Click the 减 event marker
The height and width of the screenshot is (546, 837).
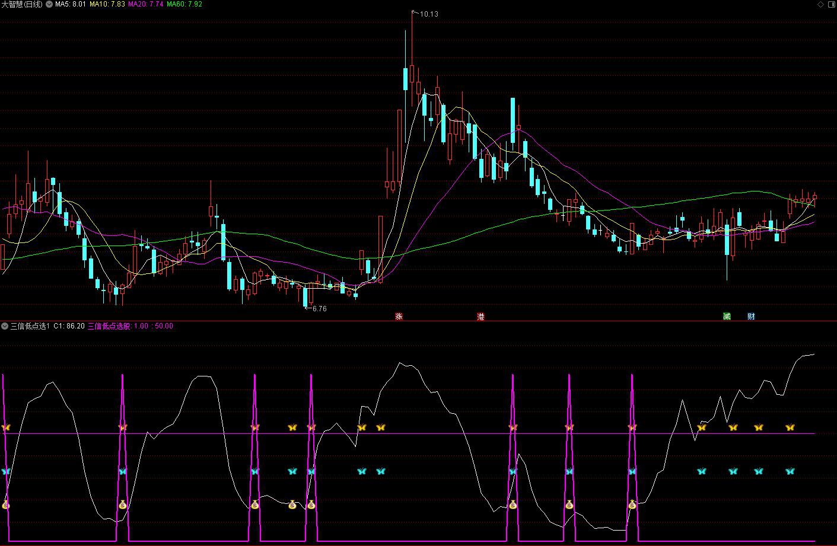pos(727,317)
